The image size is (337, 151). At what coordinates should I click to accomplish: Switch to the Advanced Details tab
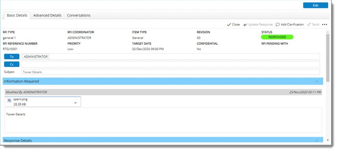click(47, 15)
